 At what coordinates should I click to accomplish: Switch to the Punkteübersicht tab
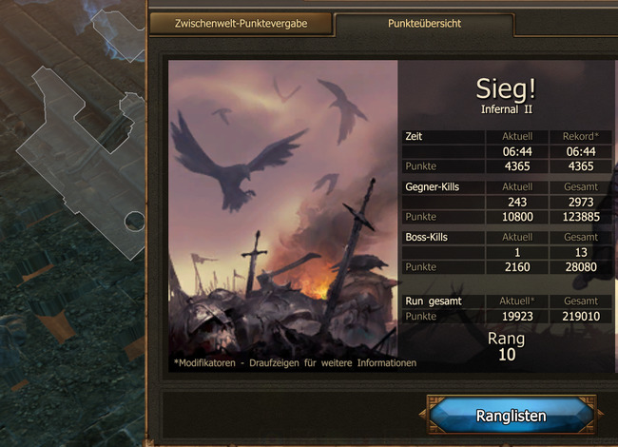[x=424, y=24]
